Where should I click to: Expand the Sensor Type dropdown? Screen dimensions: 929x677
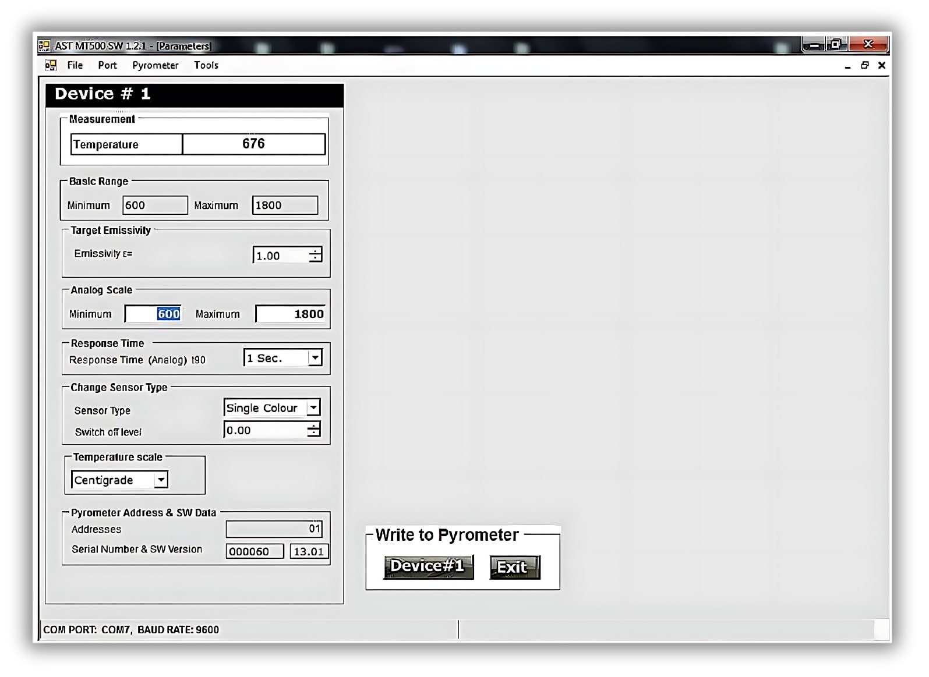click(313, 407)
